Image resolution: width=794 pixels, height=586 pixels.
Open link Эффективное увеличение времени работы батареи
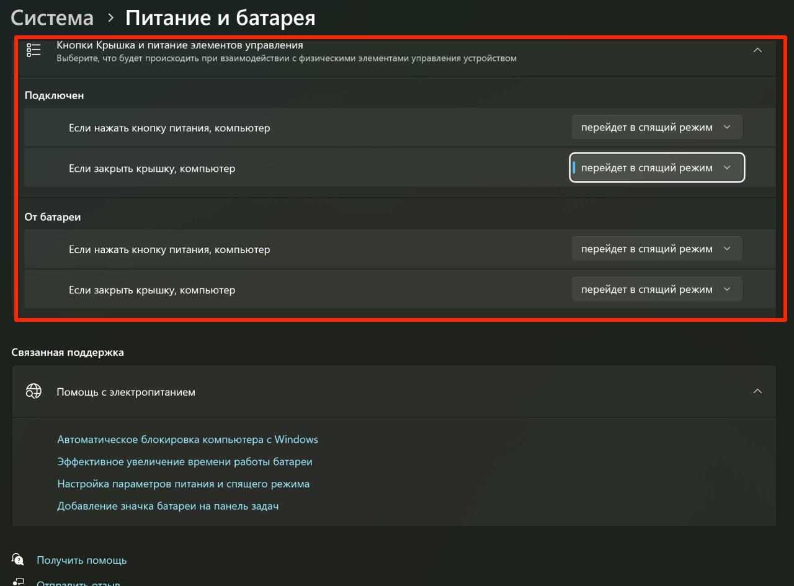[185, 462]
